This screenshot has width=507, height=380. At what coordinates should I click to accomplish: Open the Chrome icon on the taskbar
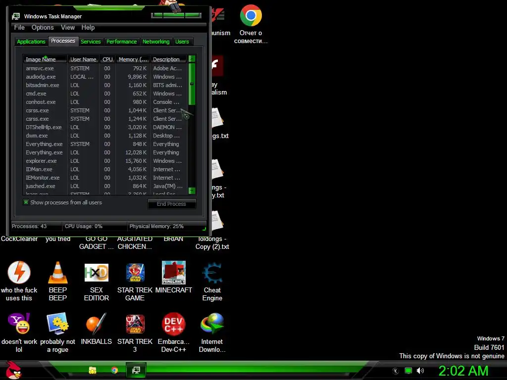point(114,370)
